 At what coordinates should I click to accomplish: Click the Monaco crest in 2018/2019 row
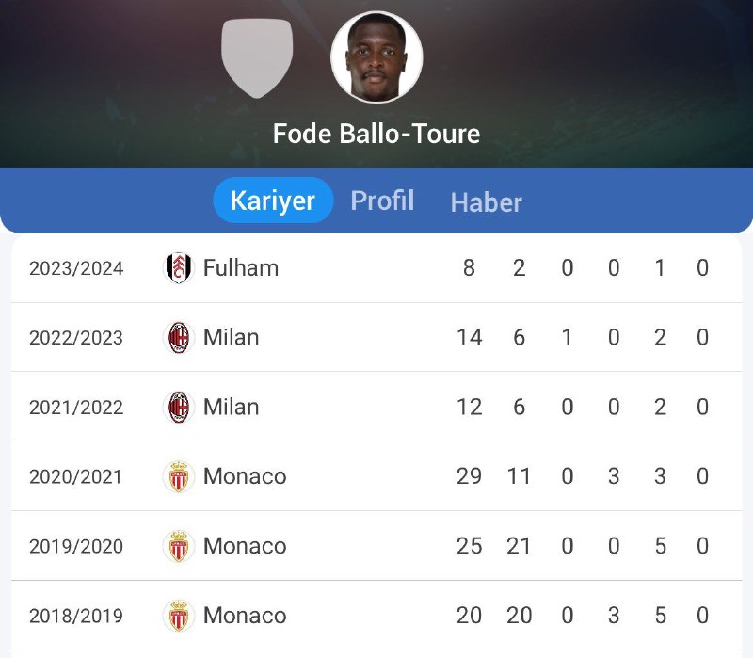coord(178,616)
